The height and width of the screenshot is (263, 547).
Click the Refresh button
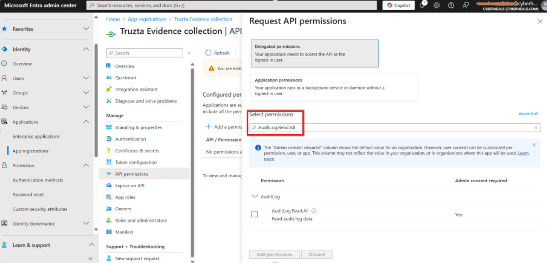218,53
